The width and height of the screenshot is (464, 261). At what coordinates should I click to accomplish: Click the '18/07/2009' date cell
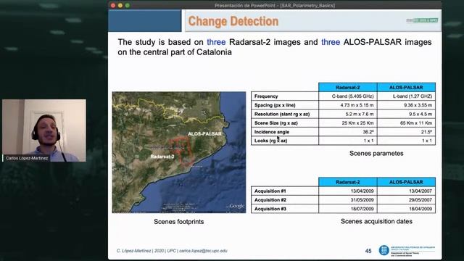(x=348, y=209)
